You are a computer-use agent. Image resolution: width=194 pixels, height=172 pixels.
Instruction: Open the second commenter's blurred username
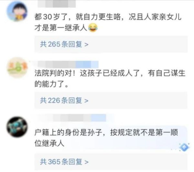pos(68,64)
